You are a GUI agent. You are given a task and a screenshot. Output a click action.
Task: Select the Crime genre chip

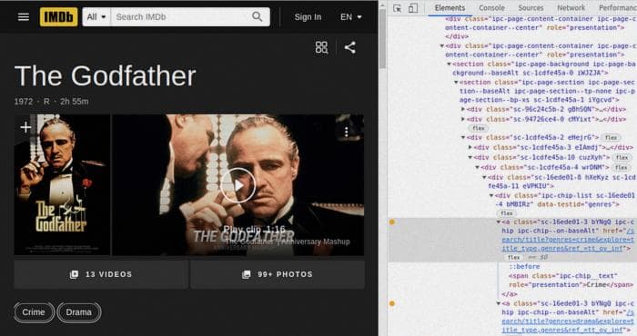tap(34, 312)
